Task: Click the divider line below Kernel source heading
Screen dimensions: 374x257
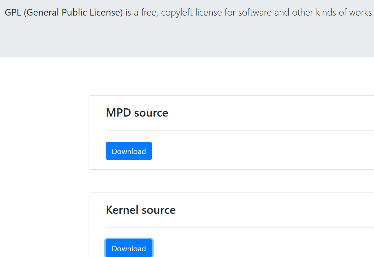Action: (238, 227)
